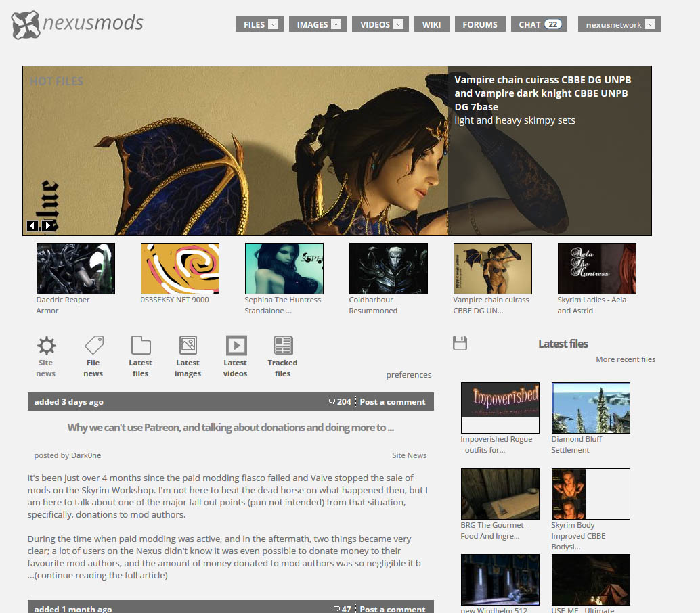The width and height of the screenshot is (700, 613).
Task: Click the nexusmods wordmark text
Action: [93, 22]
